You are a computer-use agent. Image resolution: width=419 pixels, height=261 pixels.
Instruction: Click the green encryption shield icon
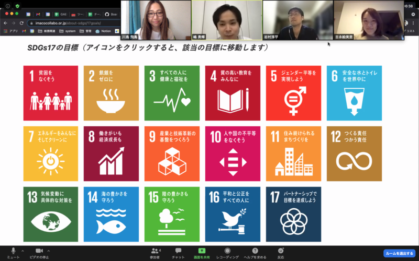click(17, 6)
